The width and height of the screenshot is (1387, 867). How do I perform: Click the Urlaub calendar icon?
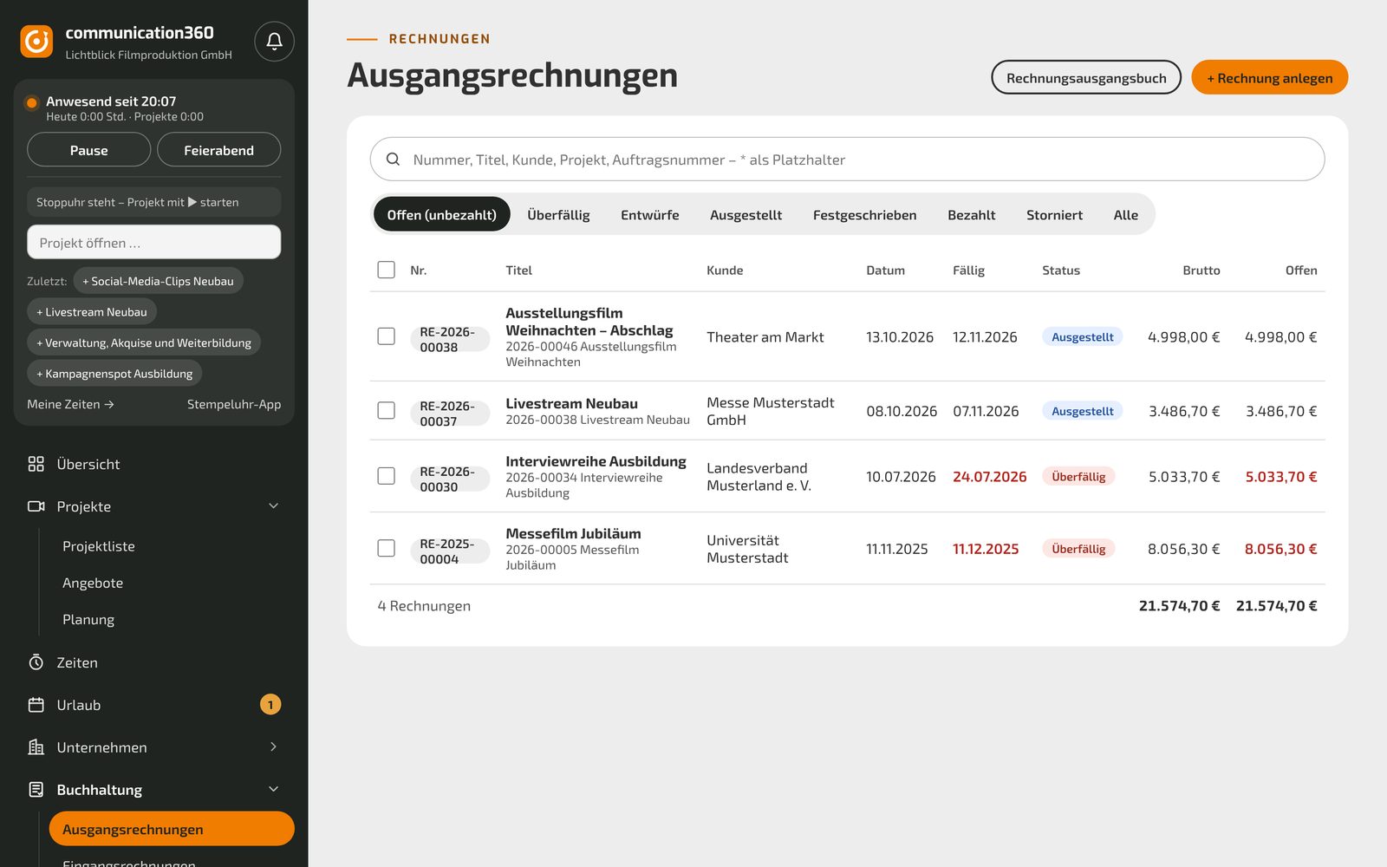coord(36,705)
